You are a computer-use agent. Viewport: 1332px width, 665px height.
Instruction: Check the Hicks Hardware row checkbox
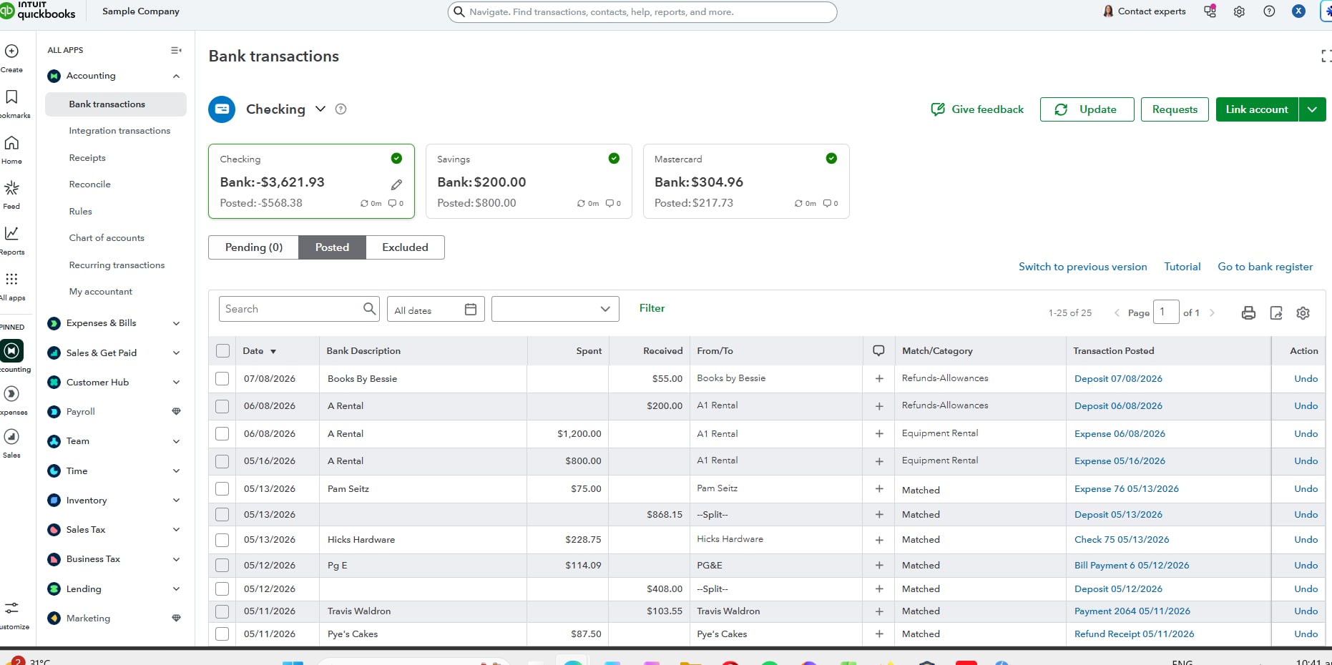pos(222,540)
